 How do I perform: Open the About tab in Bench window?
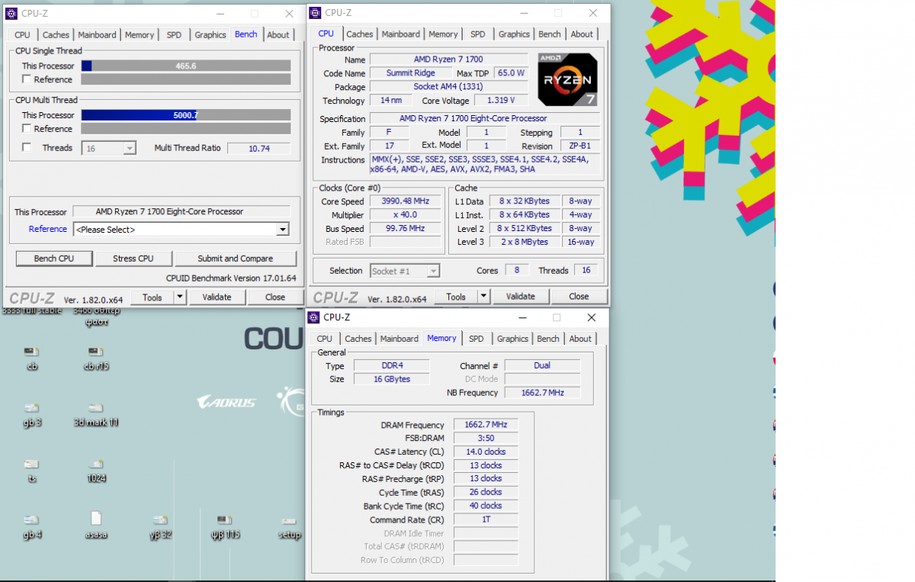point(278,35)
